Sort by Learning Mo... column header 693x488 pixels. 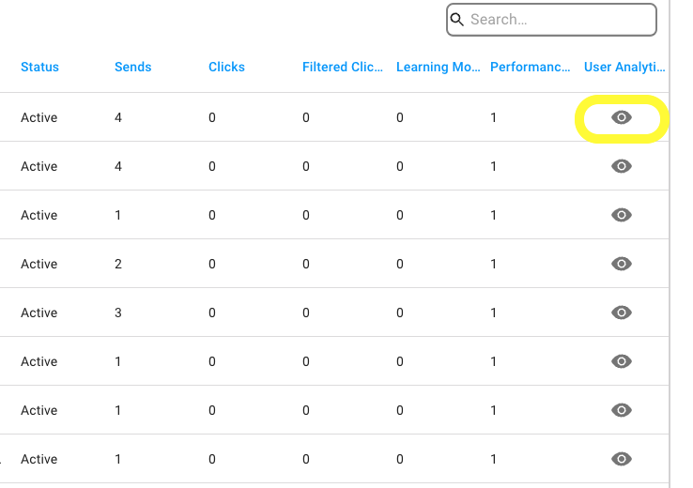(x=438, y=67)
